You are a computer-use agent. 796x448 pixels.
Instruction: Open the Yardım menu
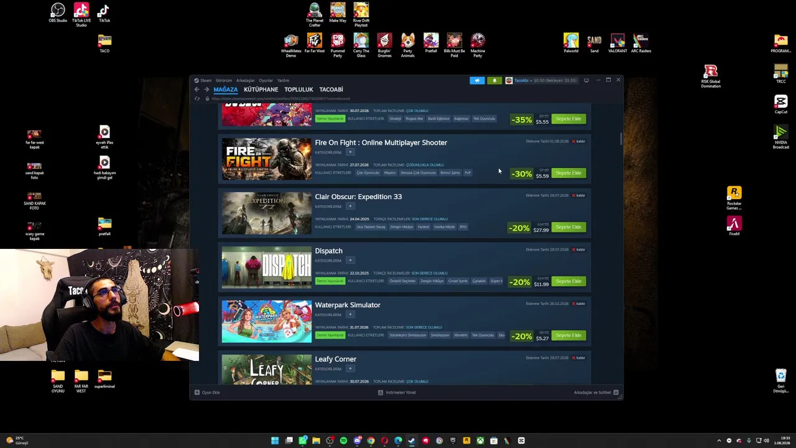coord(283,80)
